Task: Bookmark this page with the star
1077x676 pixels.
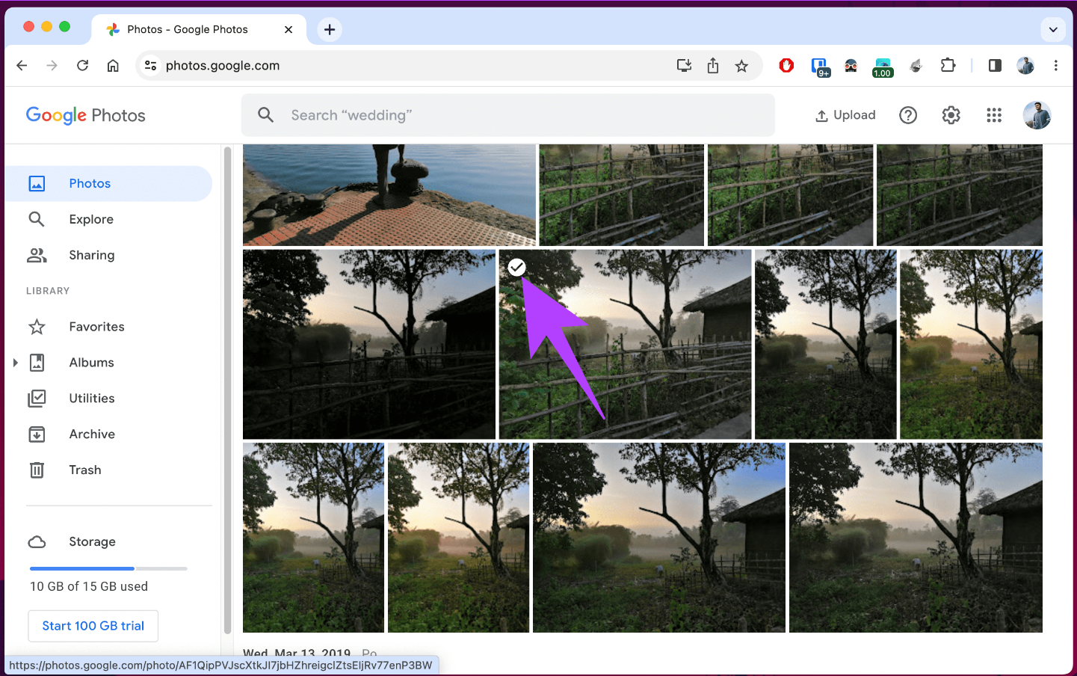Action: point(741,66)
